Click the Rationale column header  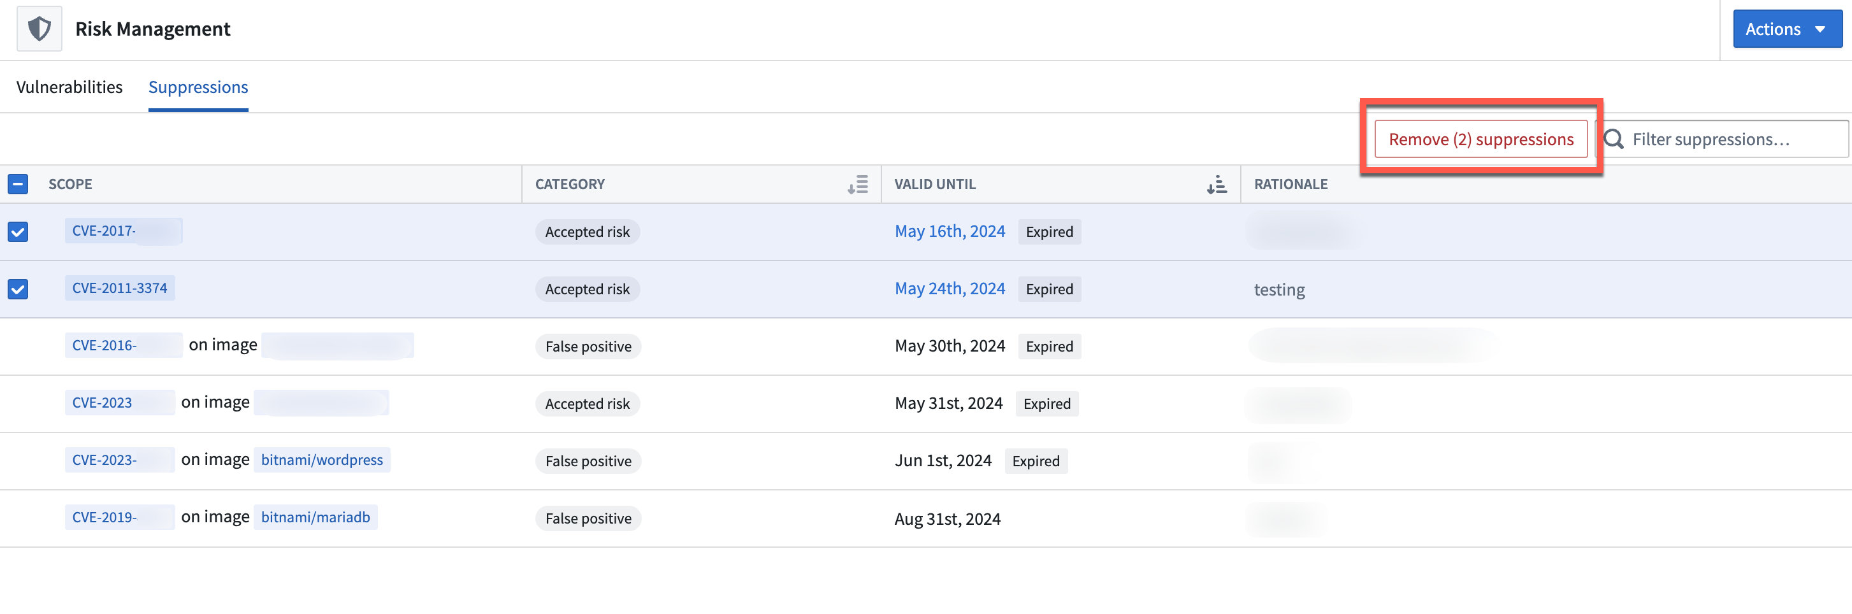(x=1291, y=185)
